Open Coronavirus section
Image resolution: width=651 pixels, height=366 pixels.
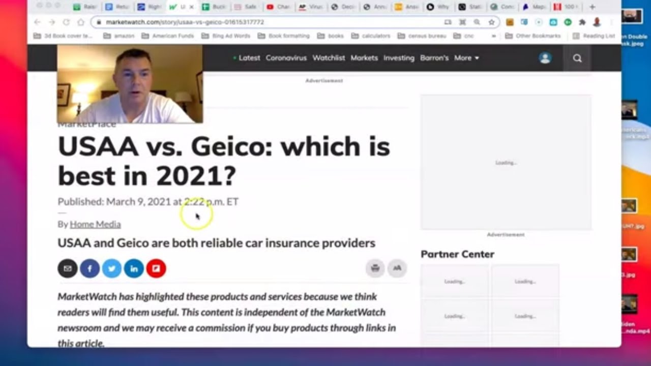click(x=286, y=58)
